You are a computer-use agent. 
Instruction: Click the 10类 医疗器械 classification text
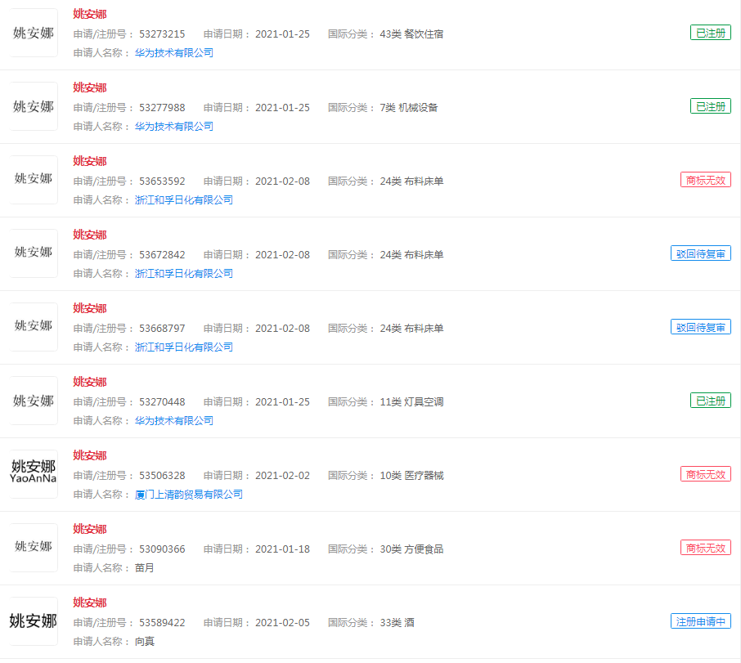pyautogui.click(x=411, y=476)
